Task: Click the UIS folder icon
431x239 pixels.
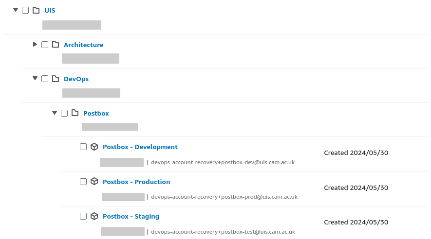Action: click(x=36, y=10)
